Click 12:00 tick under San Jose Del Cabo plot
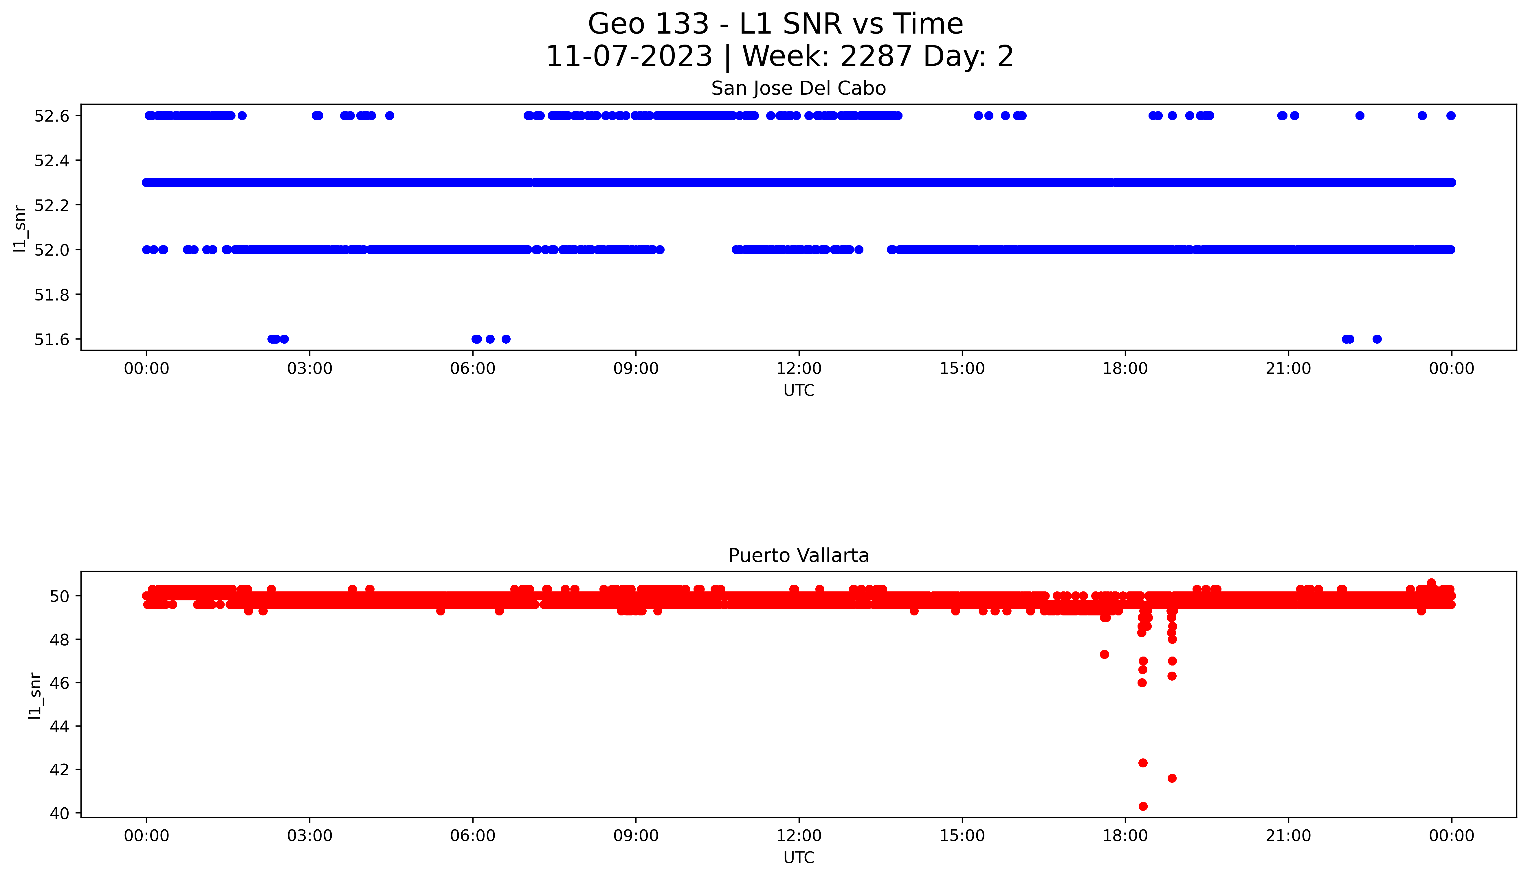Image resolution: width=1528 pixels, height=878 pixels. pyautogui.click(x=799, y=369)
